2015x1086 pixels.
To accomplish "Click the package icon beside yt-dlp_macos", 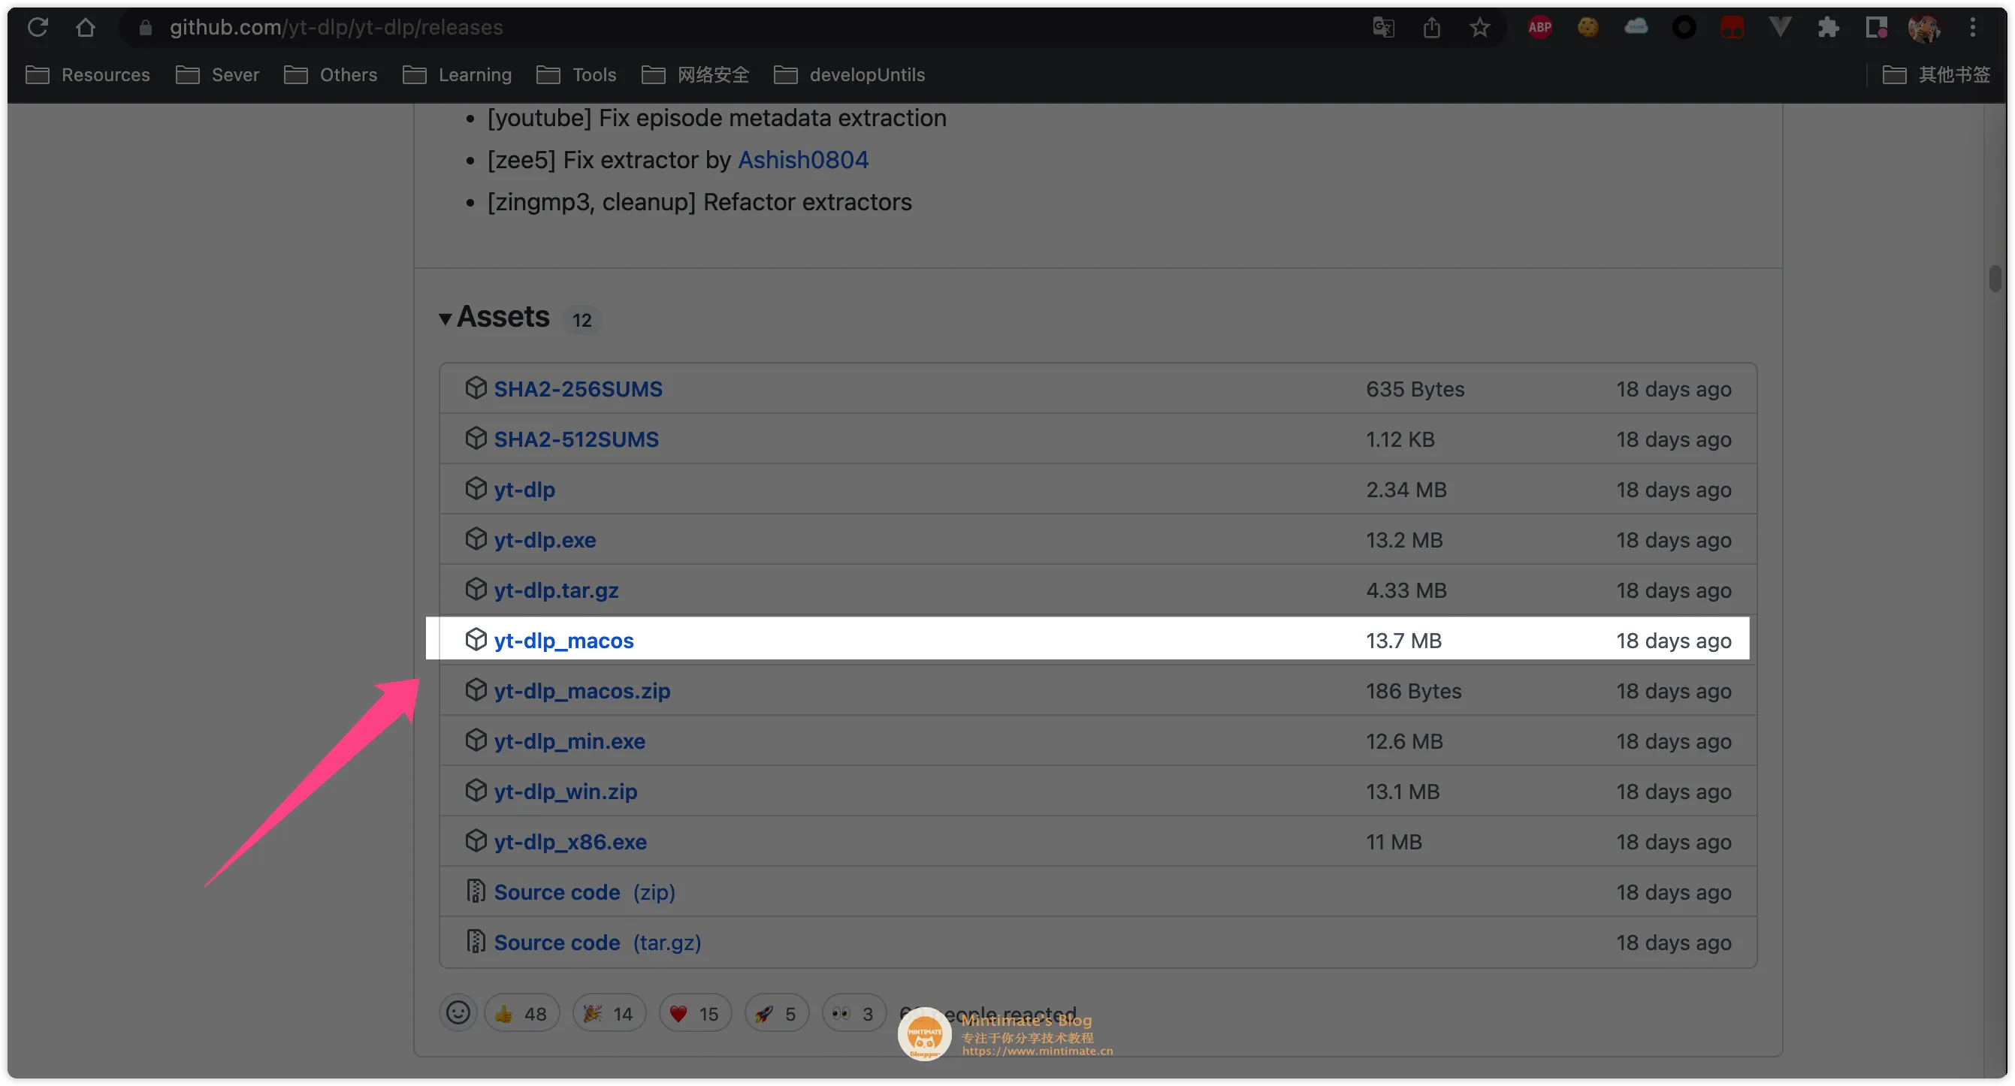I will (476, 639).
